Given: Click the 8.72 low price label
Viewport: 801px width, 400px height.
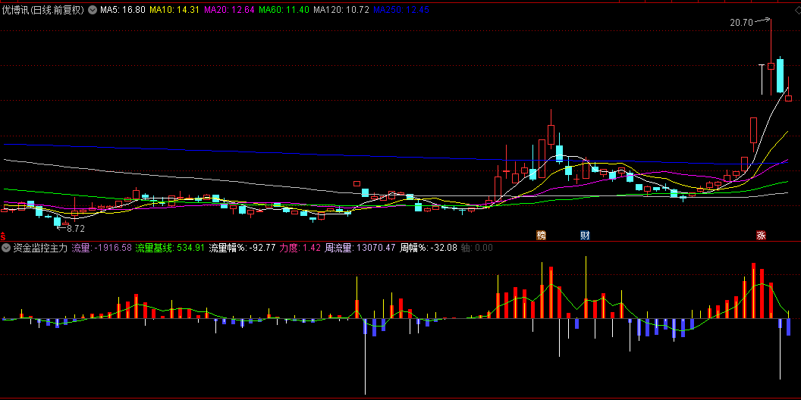Looking at the screenshot, I should coord(76,229).
